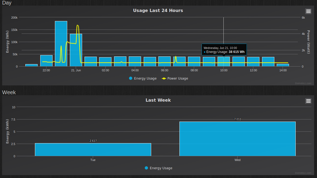Click the blue Energy Usage legend dot in day chart
This screenshot has height=178, width=317.
pos(131,78)
